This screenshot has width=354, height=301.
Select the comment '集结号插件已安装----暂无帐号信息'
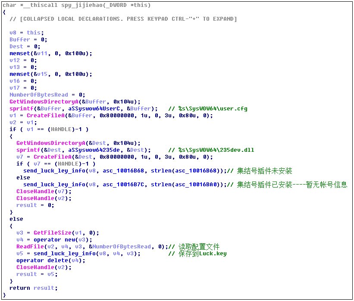tap(292, 185)
